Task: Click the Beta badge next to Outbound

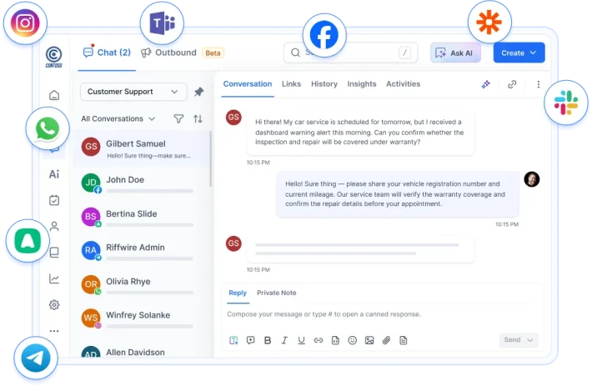Action: point(213,53)
